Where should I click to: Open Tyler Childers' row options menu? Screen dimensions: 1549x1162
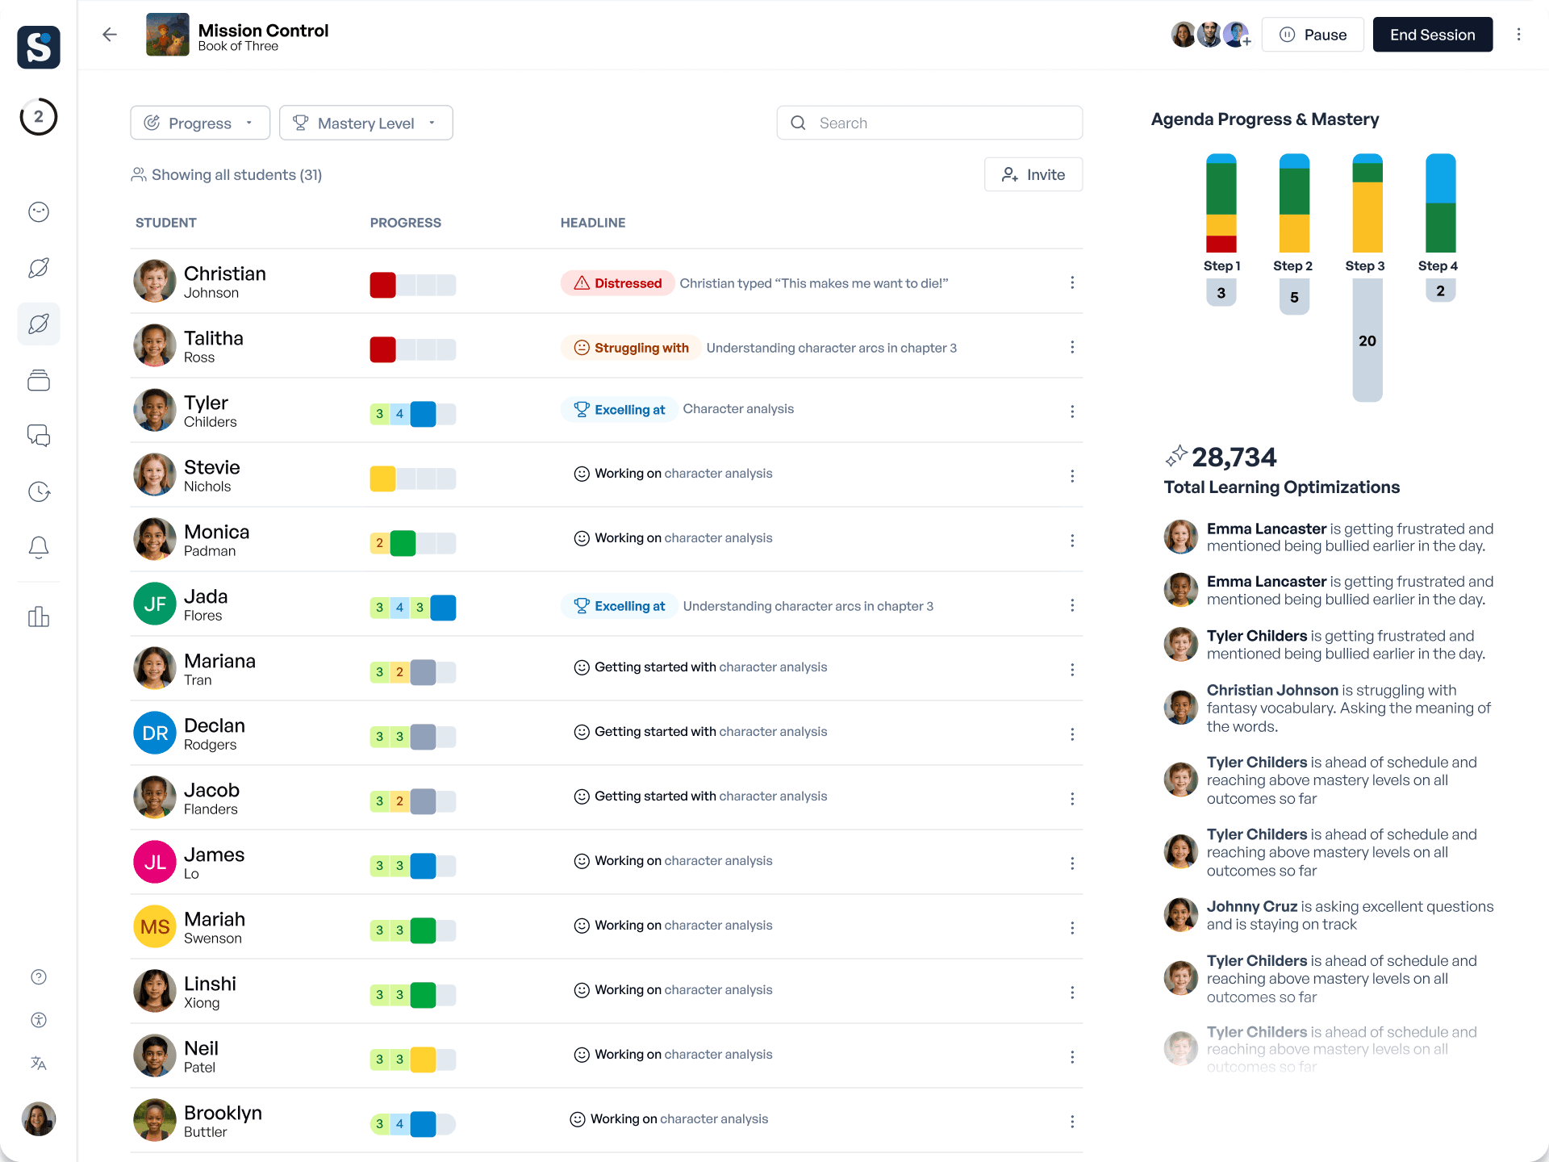(1071, 412)
